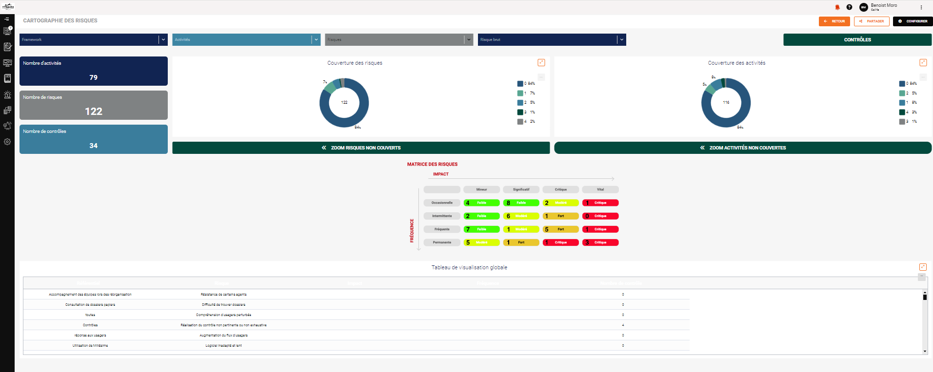The image size is (933, 372).
Task: Click the Retour button
Action: click(834, 21)
